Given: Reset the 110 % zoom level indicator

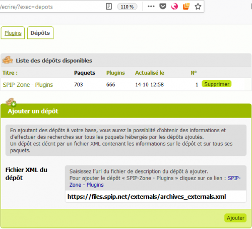Looking at the screenshot, I should [127, 7].
